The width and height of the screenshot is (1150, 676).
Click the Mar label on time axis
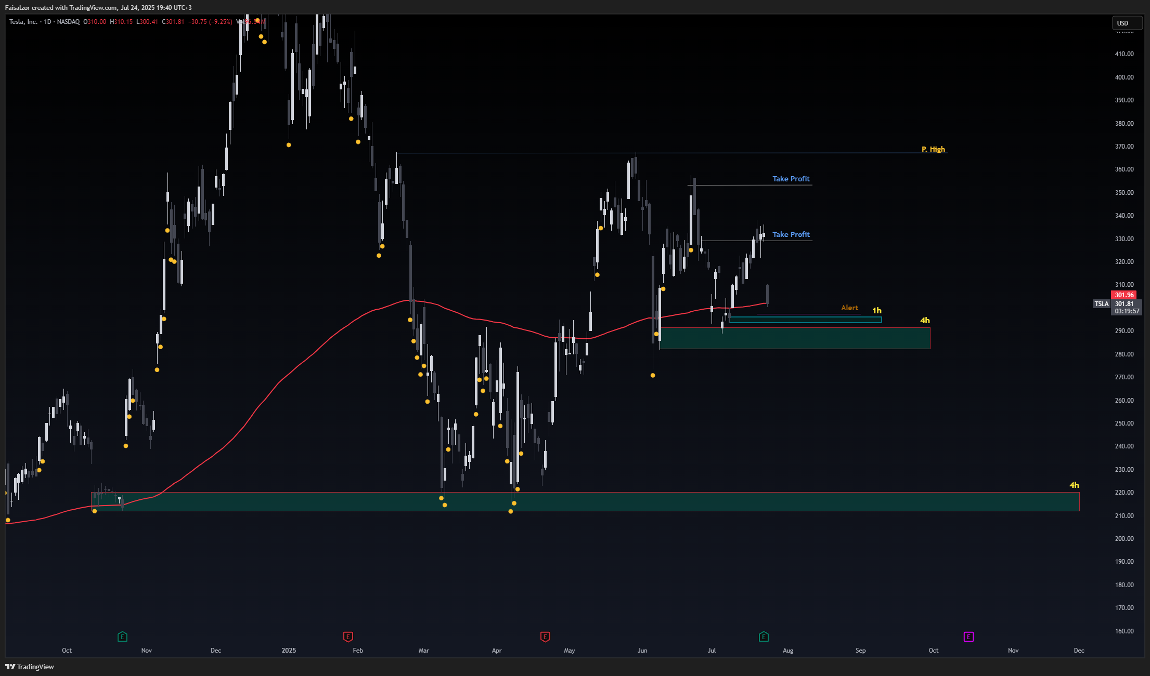(x=424, y=651)
